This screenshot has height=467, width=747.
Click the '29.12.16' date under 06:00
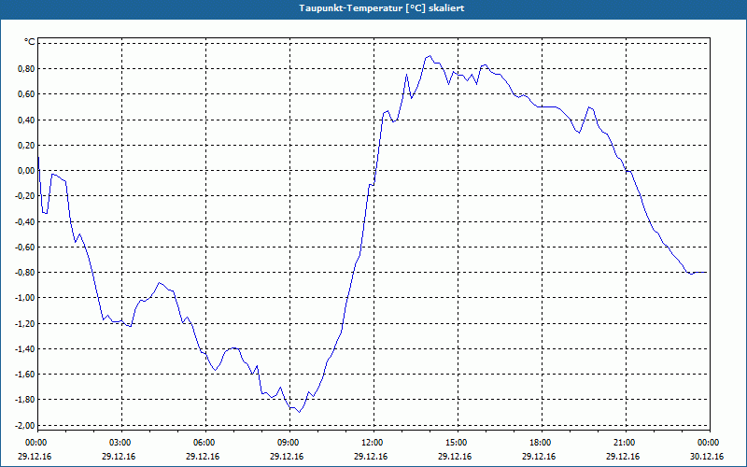point(203,457)
